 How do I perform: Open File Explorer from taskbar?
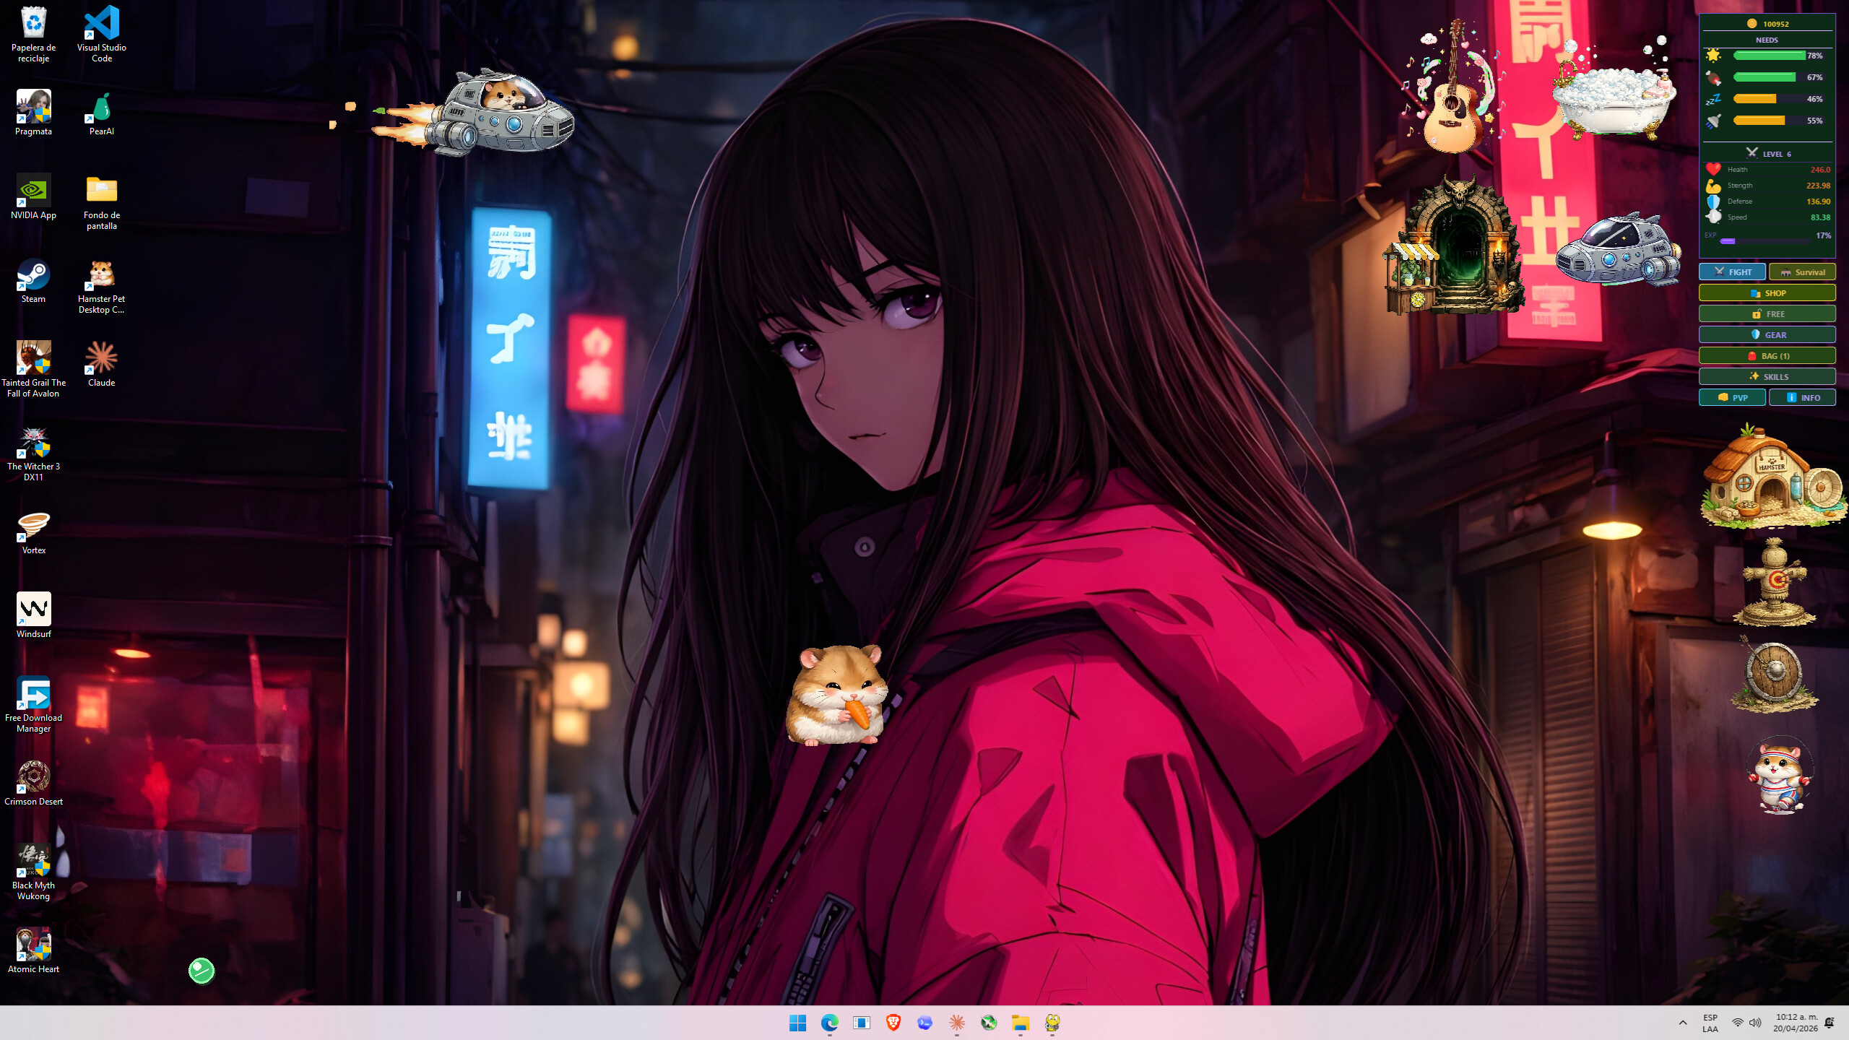click(1020, 1023)
